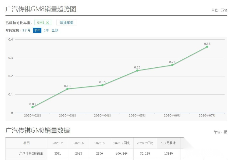Click the green data point for 2020年03月
Image resolution: width=229 pixels, height=160 pixels.
(67, 89)
